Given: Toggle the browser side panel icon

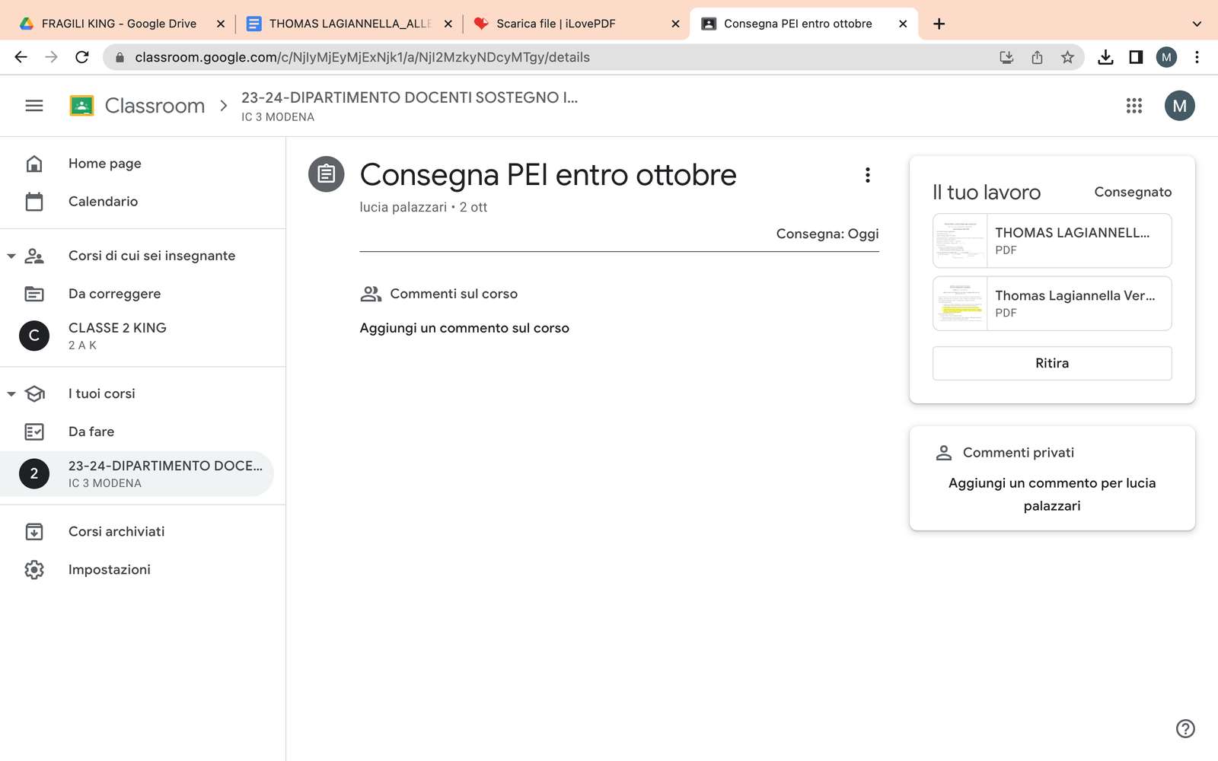Looking at the screenshot, I should pyautogui.click(x=1136, y=57).
